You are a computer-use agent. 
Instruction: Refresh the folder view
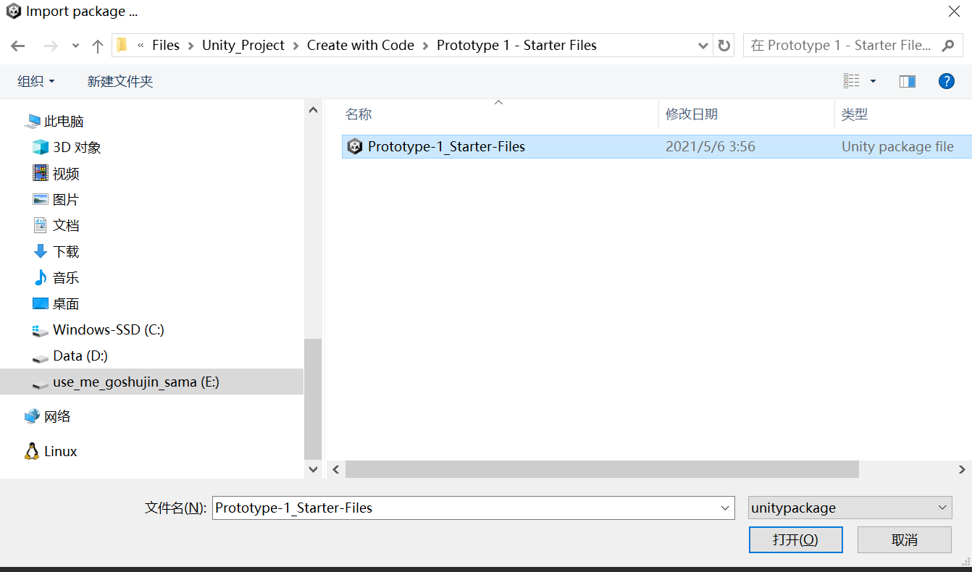pos(724,46)
